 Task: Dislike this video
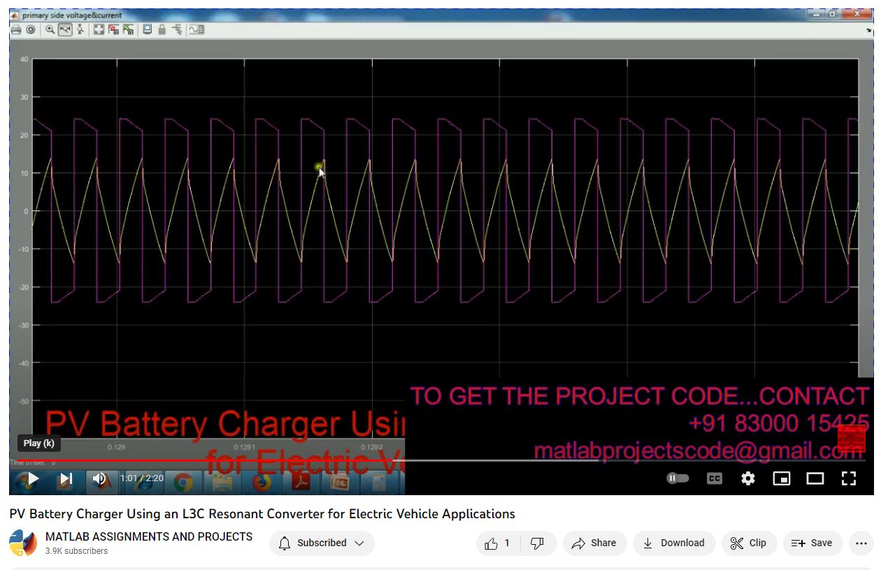tap(537, 543)
